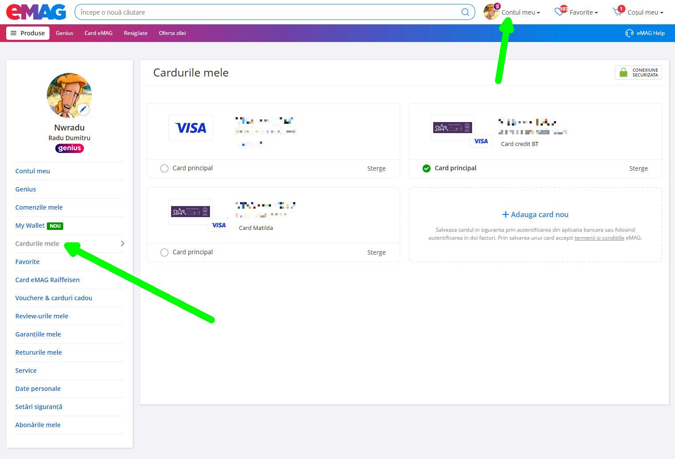Open Retururile mele in sidebar
Image resolution: width=675 pixels, height=459 pixels.
pos(38,352)
